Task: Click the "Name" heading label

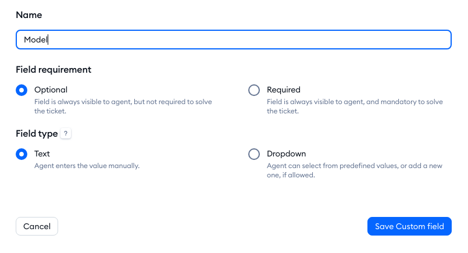Action: pos(29,15)
